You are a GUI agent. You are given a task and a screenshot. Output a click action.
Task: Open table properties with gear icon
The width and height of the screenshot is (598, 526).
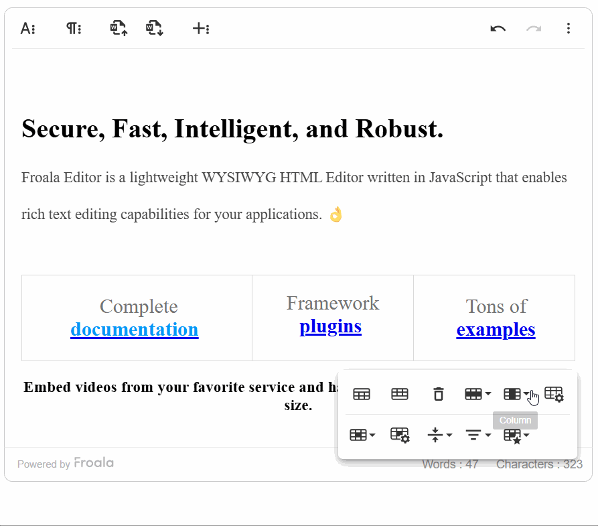554,394
